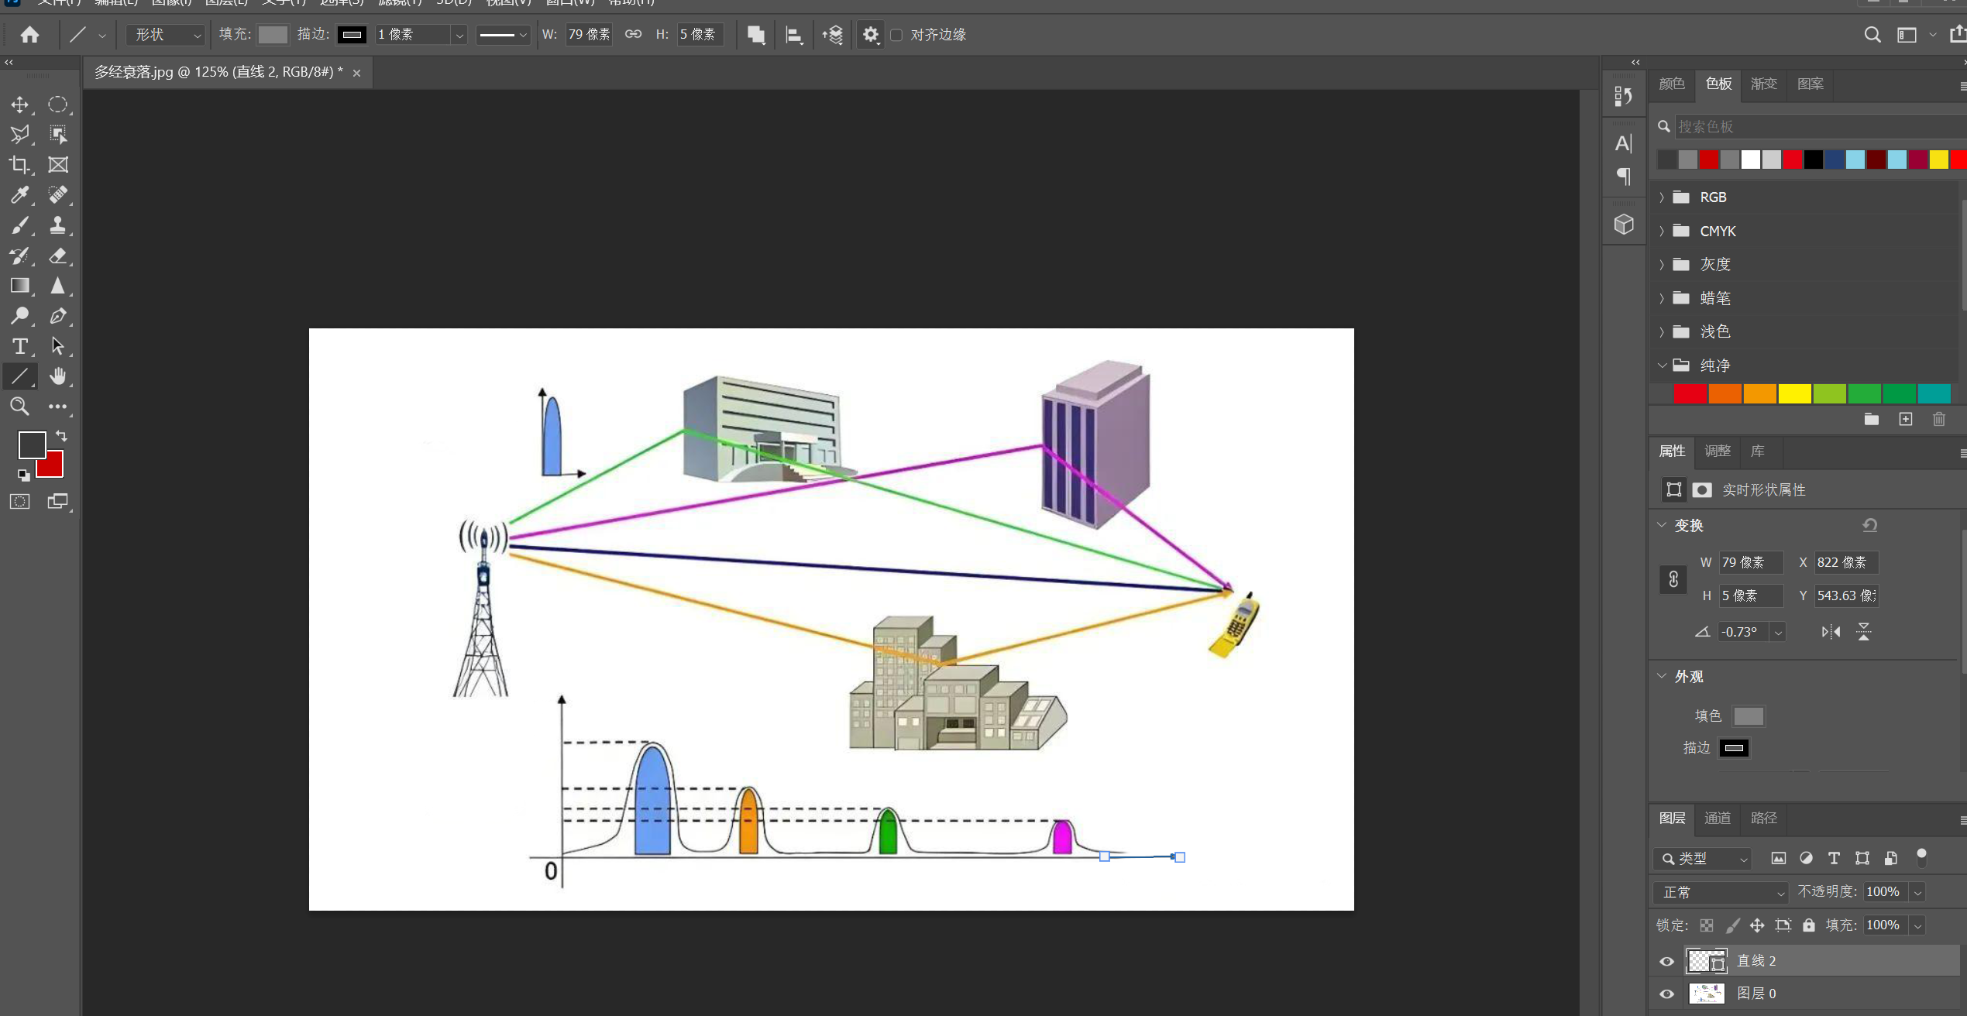The height and width of the screenshot is (1016, 1967).
Task: Open the path alignment options icon
Action: pyautogui.click(x=794, y=35)
